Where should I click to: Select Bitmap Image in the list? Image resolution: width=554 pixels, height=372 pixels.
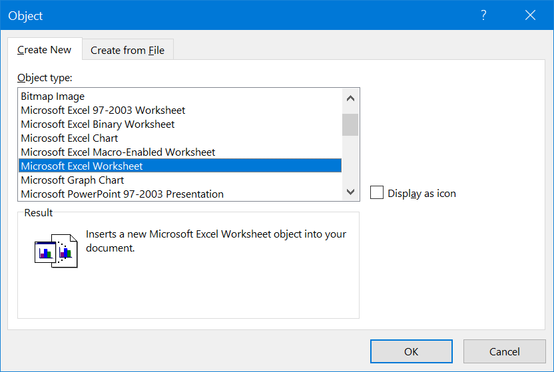[x=53, y=96]
